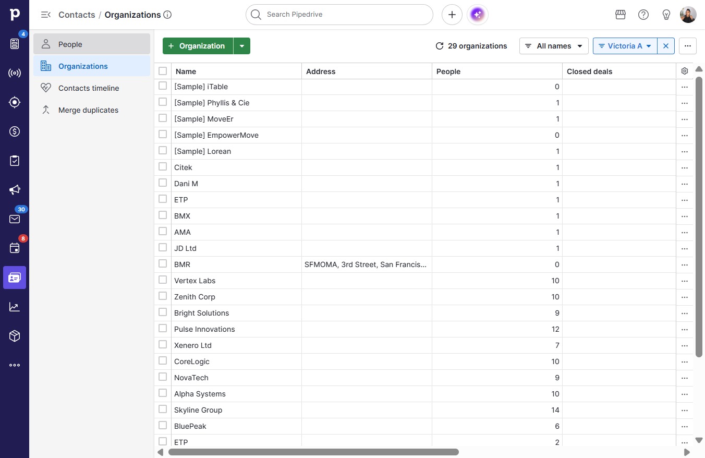Click the vertical scrollbar thumb

(x=699, y=216)
